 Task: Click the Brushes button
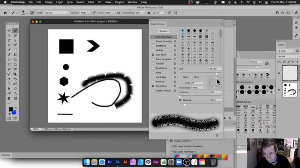[164, 31]
